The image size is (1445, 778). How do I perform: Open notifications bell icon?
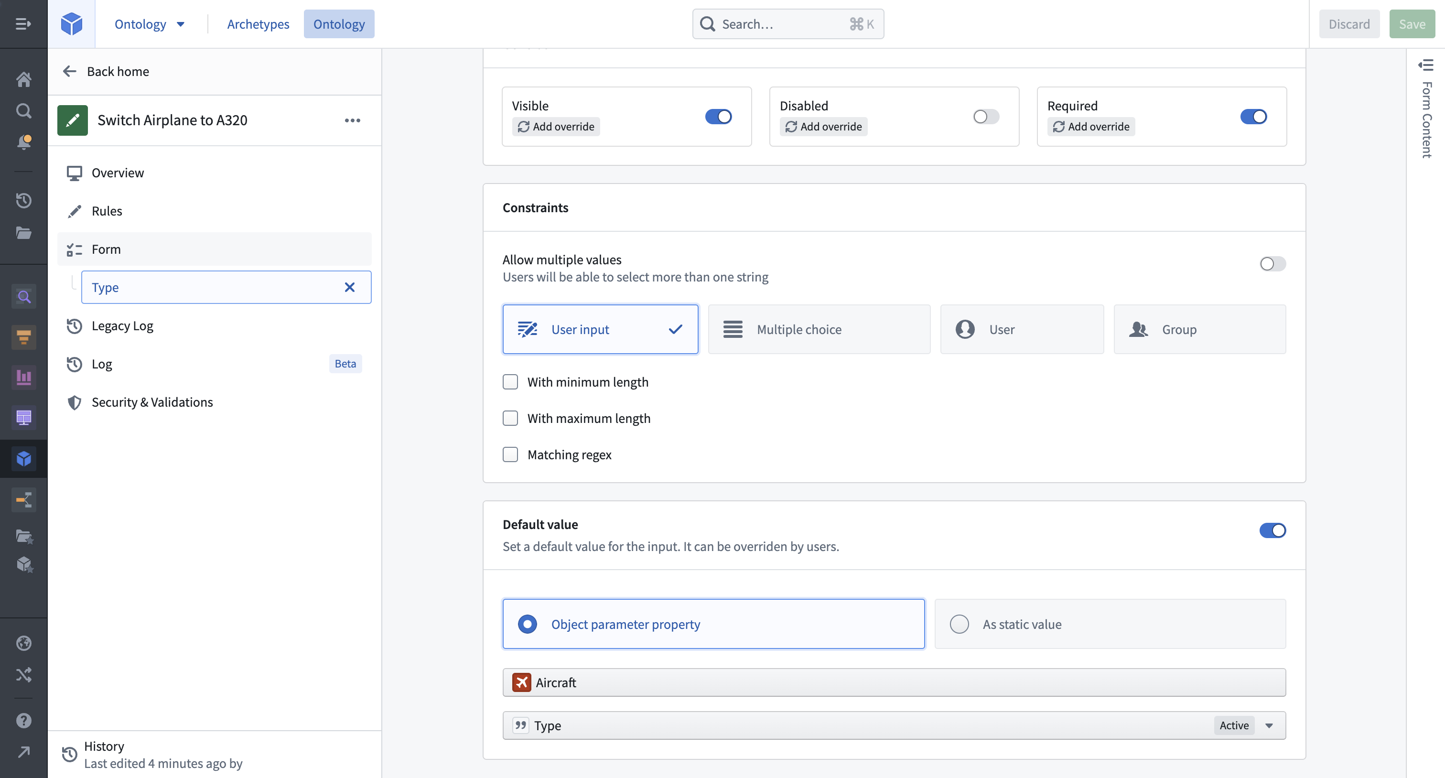pos(23,142)
